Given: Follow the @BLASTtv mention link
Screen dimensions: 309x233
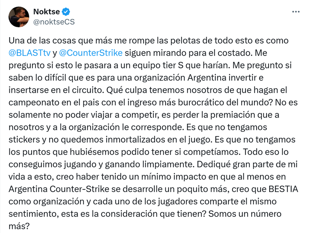Looking at the screenshot, I should (30, 53).
